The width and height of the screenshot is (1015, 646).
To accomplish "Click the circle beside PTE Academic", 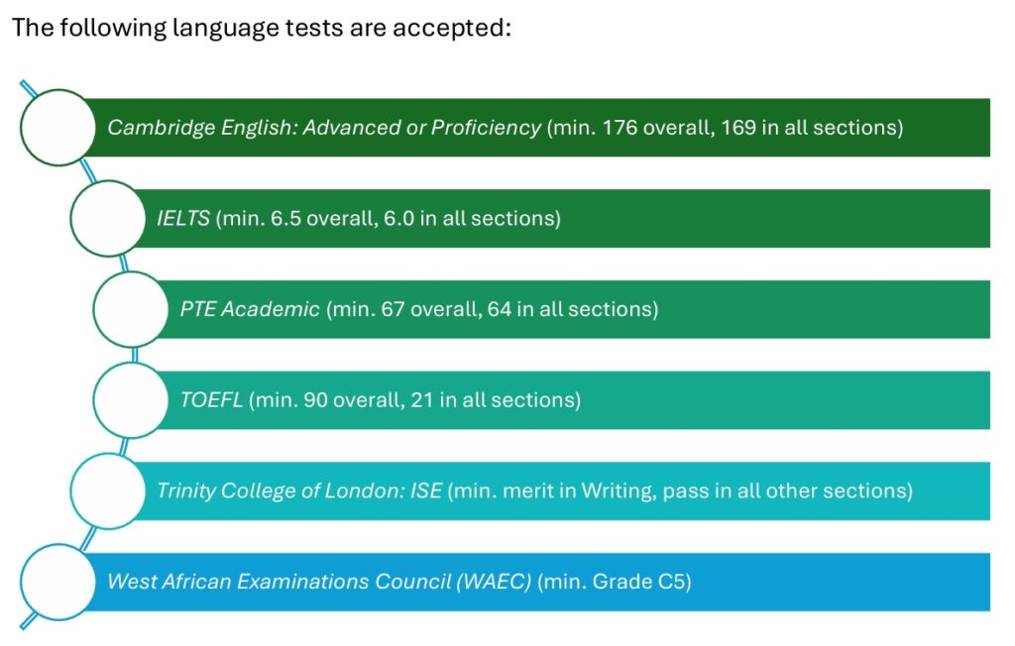I will point(132,309).
